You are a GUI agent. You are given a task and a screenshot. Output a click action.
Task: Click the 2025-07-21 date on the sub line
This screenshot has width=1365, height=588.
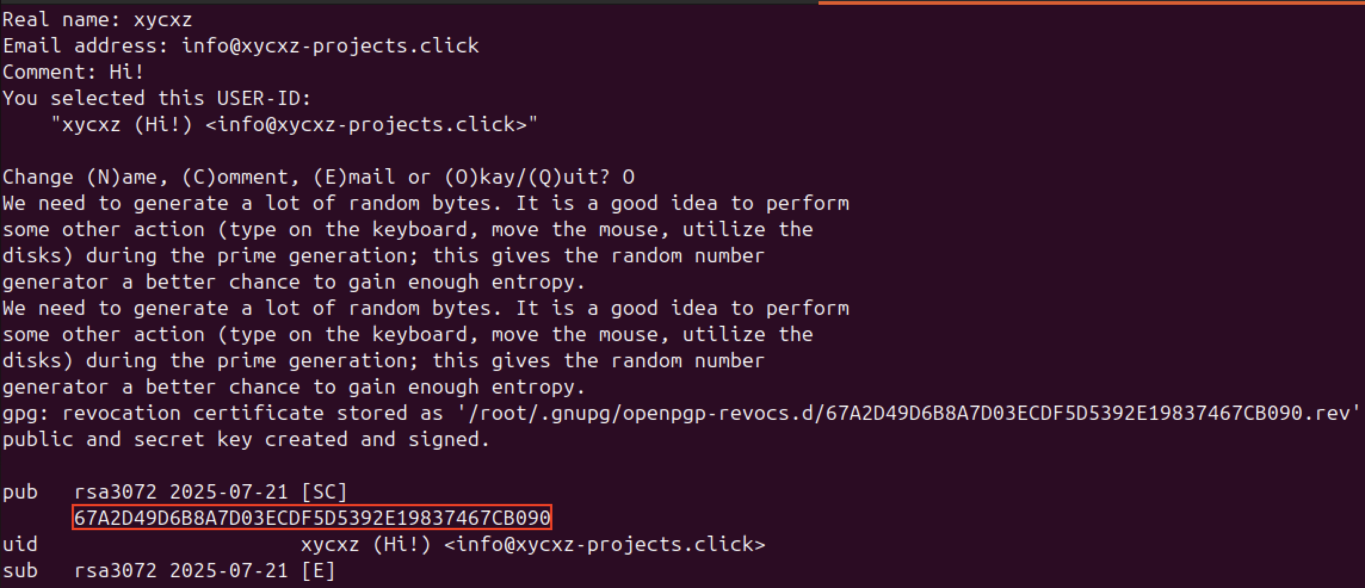(x=228, y=571)
